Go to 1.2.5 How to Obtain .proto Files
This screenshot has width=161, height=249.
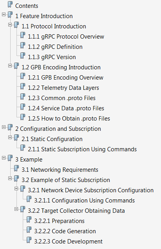pos(69,119)
